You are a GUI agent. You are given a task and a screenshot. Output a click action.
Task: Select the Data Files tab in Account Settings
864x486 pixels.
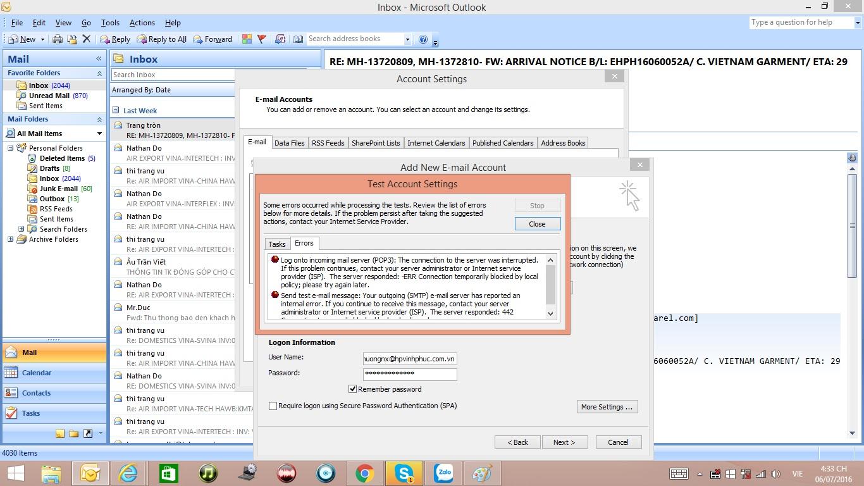[290, 143]
